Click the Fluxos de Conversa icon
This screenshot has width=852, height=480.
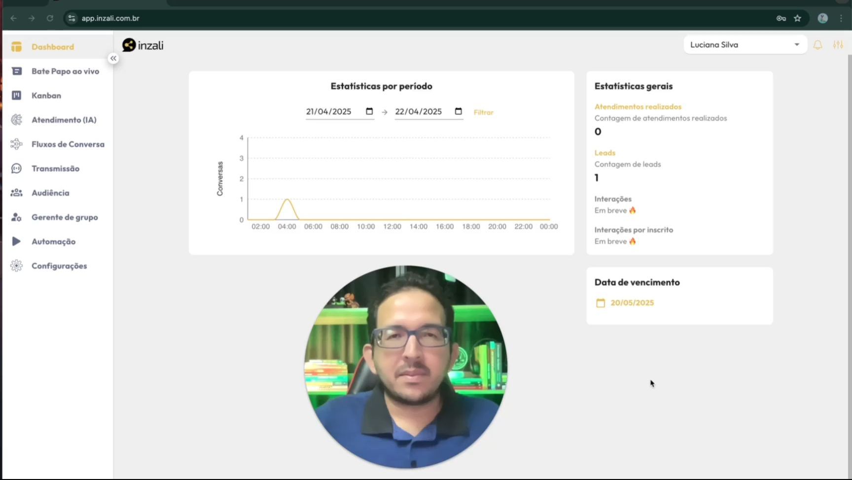click(x=16, y=144)
